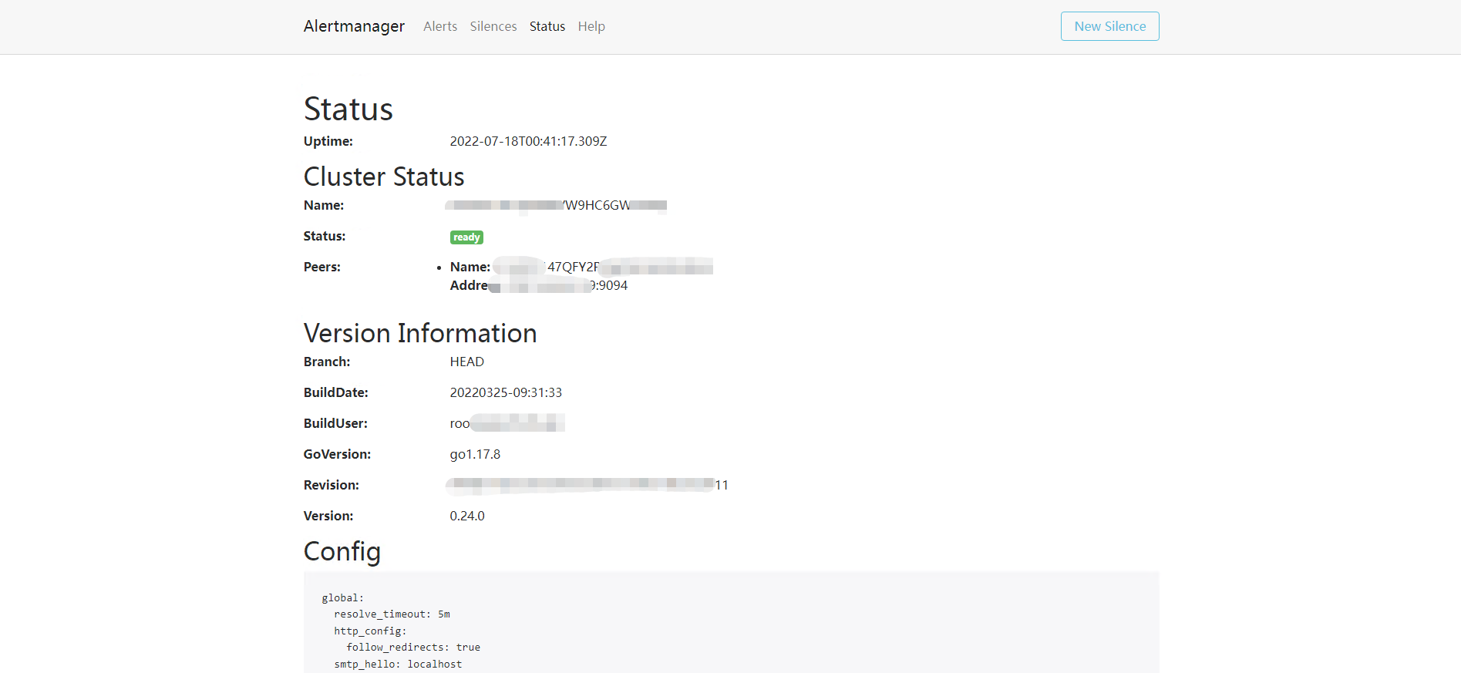Click the Config heading

coord(342,551)
